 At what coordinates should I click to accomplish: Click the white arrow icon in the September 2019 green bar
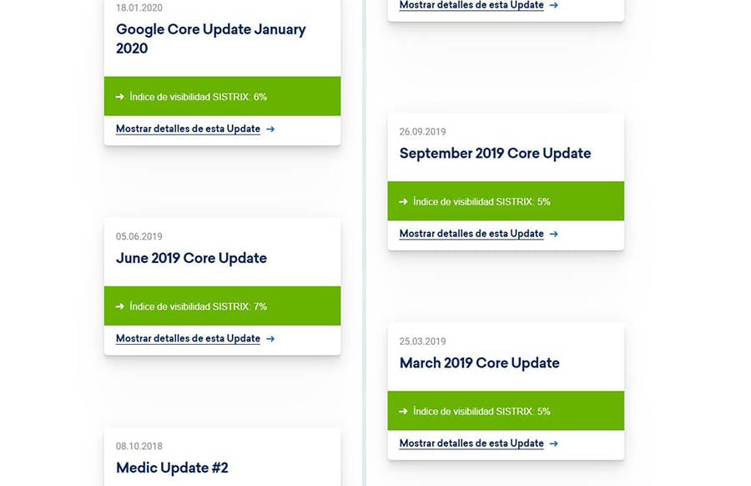point(403,202)
